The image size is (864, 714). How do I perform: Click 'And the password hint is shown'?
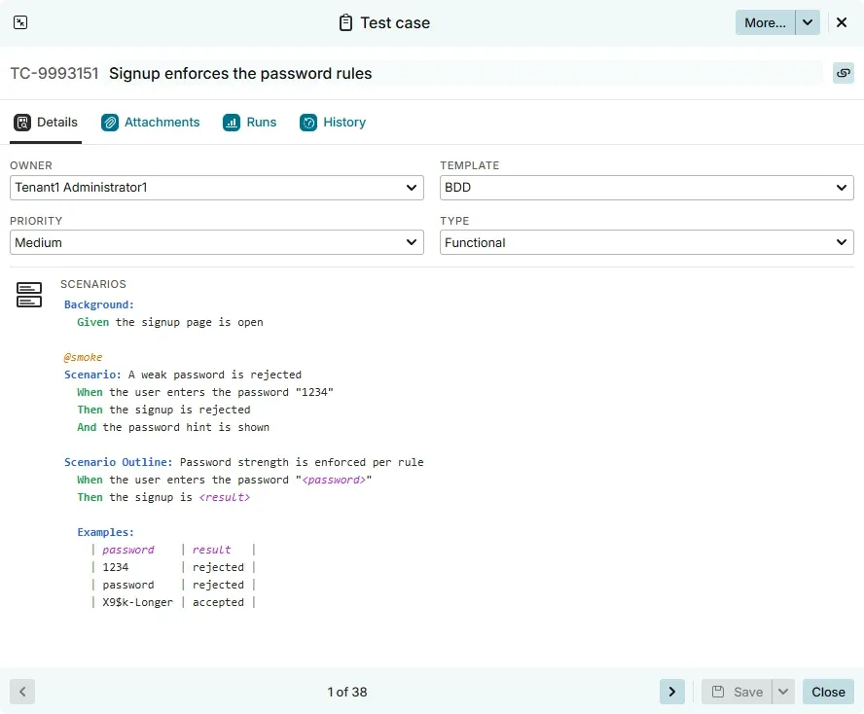(x=173, y=427)
